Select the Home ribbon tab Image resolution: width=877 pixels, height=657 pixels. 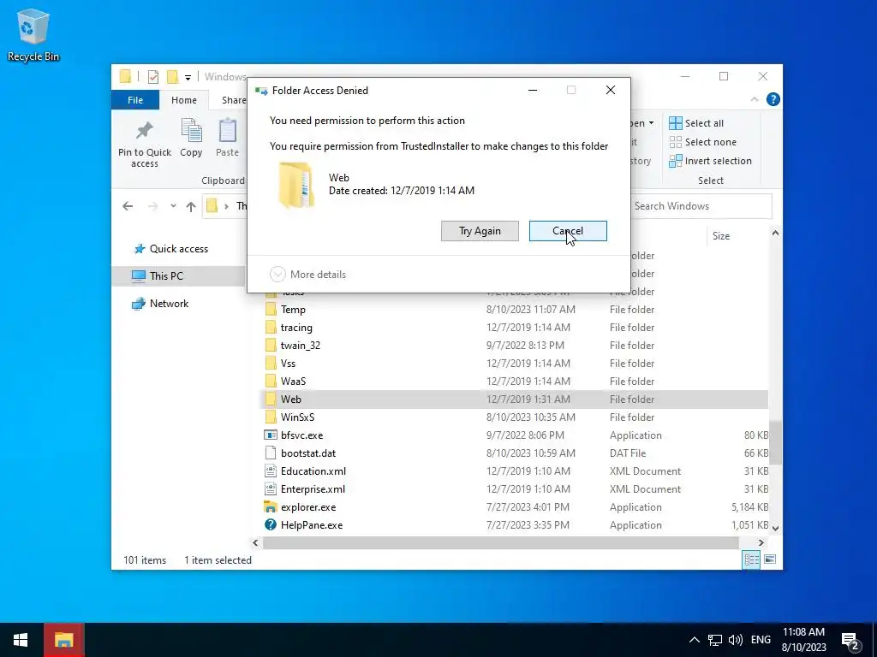point(184,100)
